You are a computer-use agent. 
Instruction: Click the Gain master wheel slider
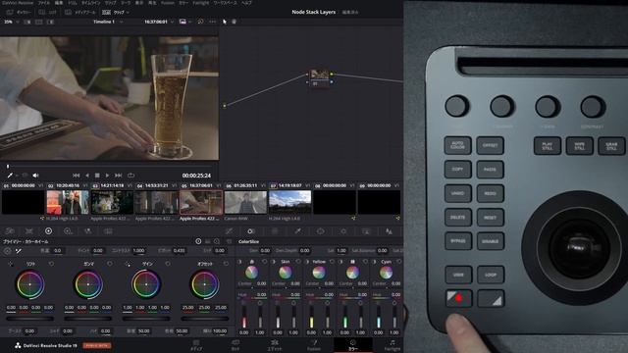146,319
